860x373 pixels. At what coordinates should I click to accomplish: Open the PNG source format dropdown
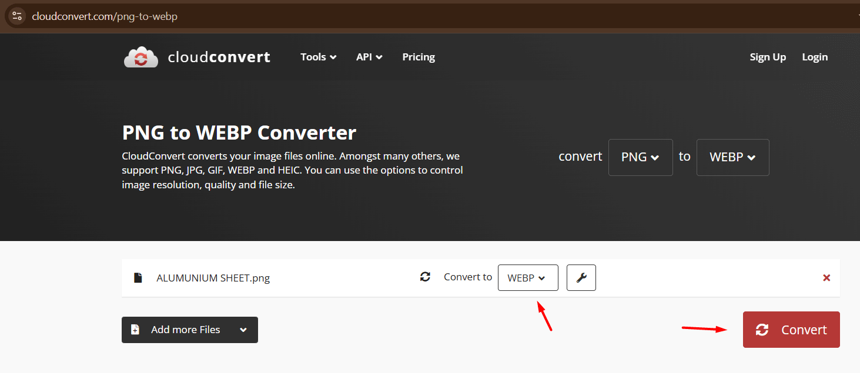640,157
